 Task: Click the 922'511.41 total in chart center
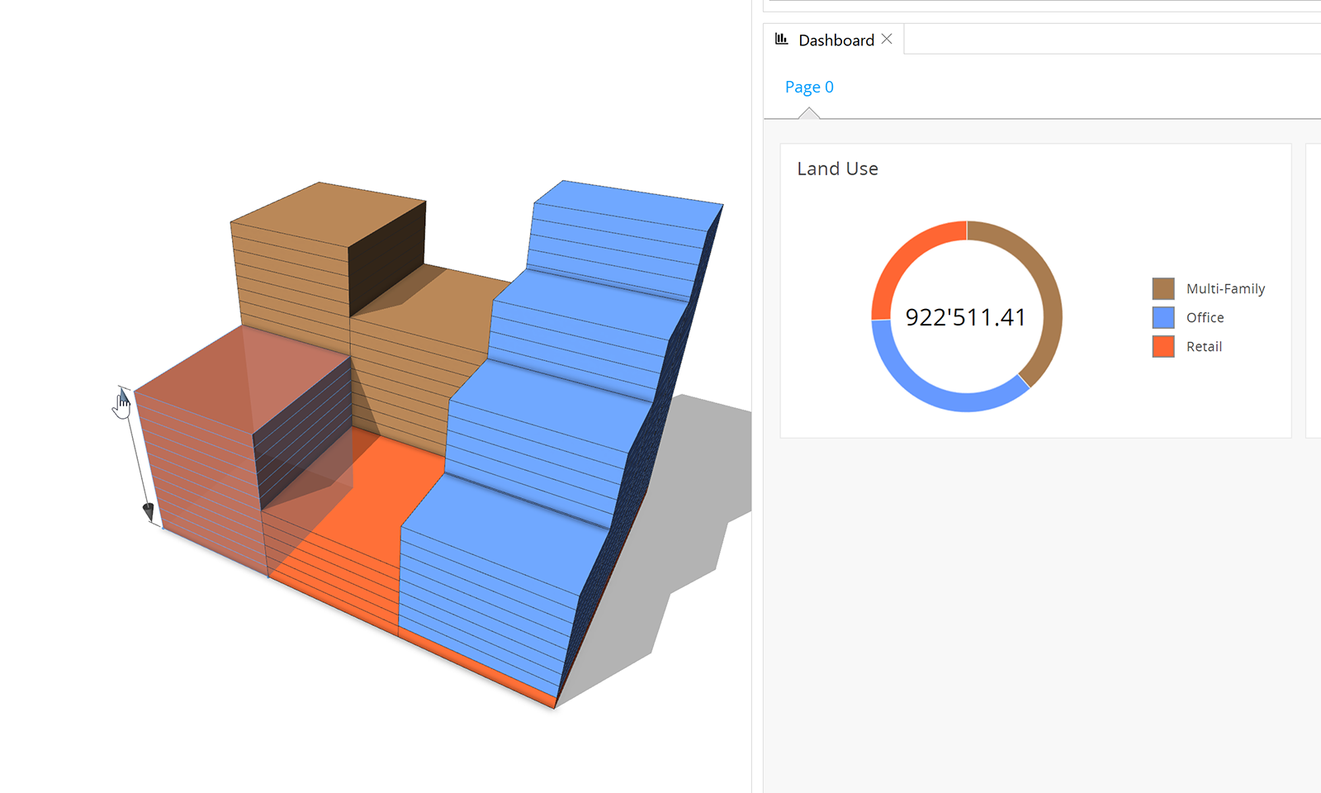point(965,317)
